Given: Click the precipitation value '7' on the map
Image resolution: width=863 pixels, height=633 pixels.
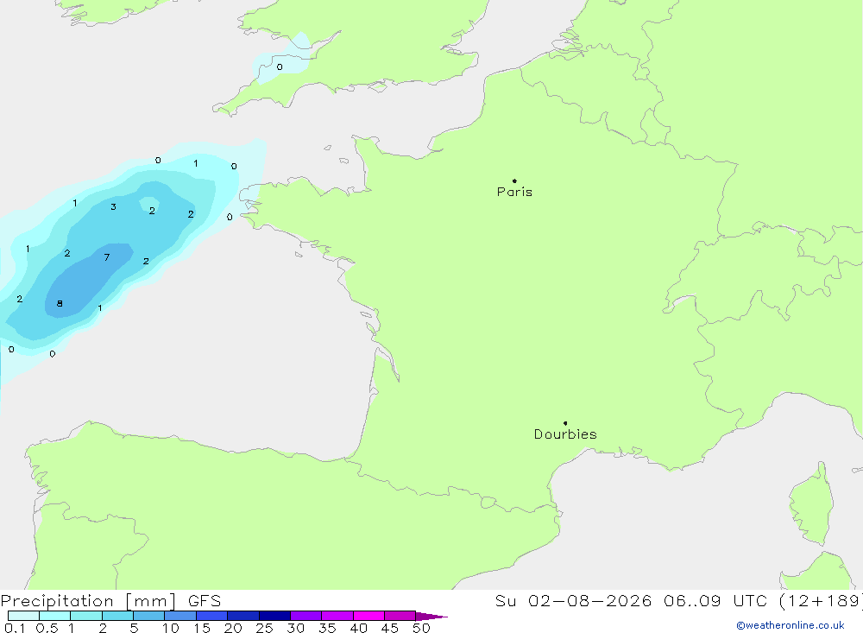Looking at the screenshot, I should (107, 257).
